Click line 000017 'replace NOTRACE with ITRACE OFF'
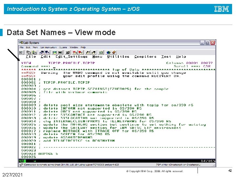This screenshot has height=177, width=236. pos(99,131)
